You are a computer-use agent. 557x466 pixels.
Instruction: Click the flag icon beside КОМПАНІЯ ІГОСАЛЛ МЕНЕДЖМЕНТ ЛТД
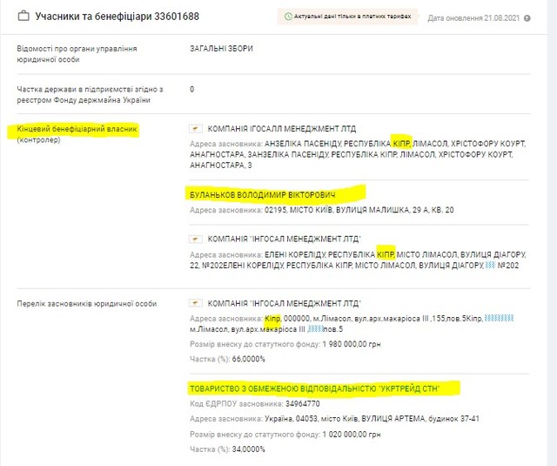[195, 128]
